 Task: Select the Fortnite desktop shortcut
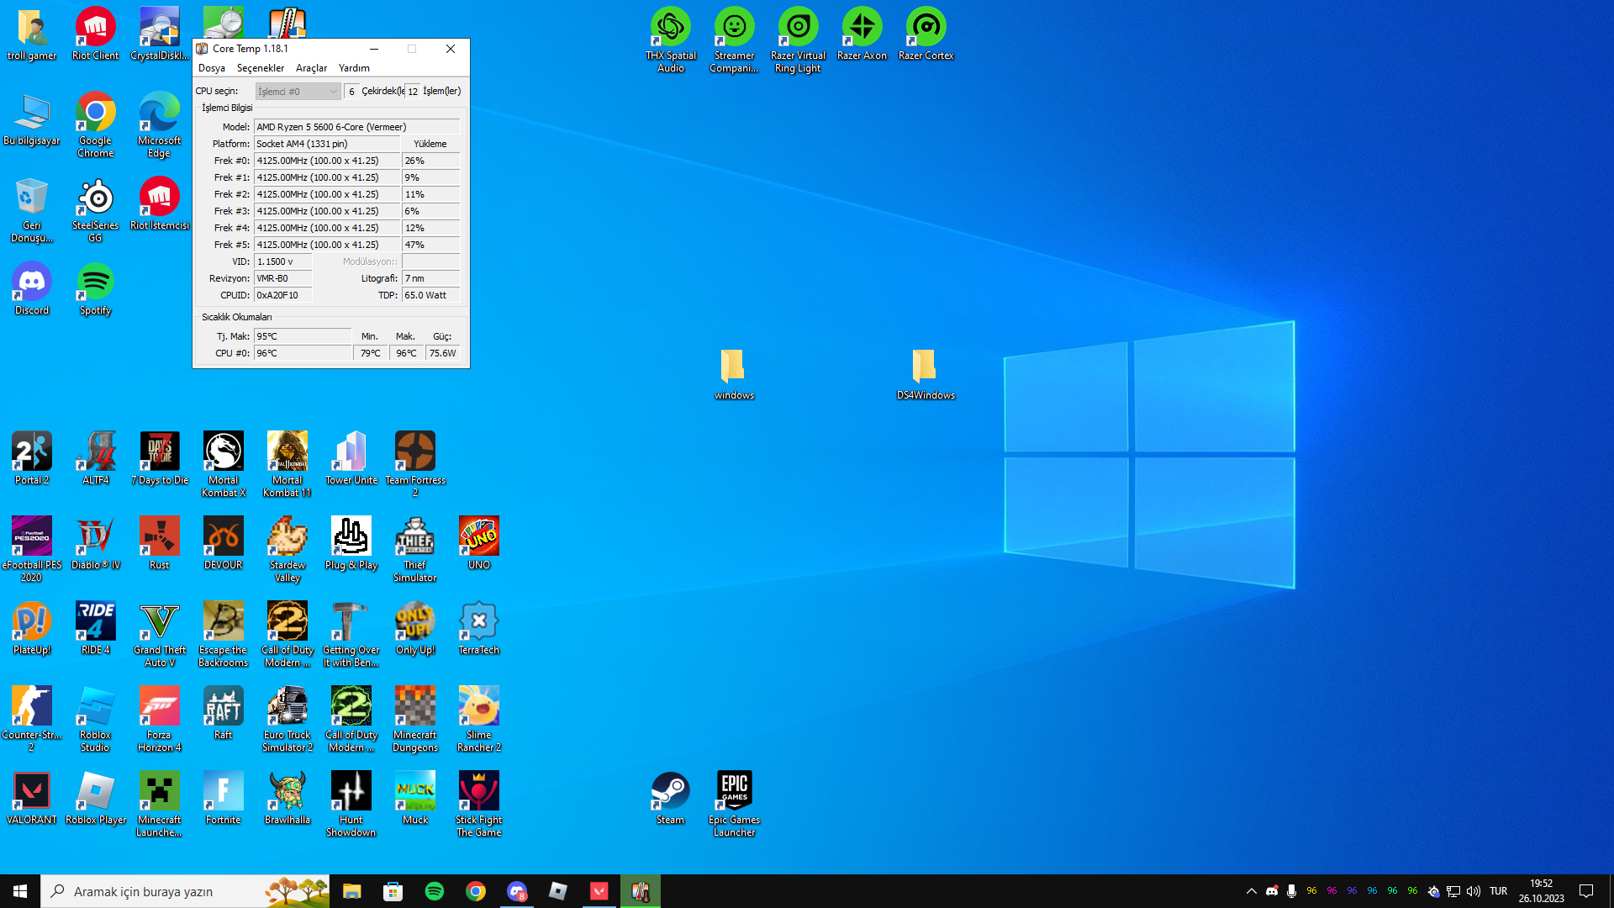click(x=224, y=798)
